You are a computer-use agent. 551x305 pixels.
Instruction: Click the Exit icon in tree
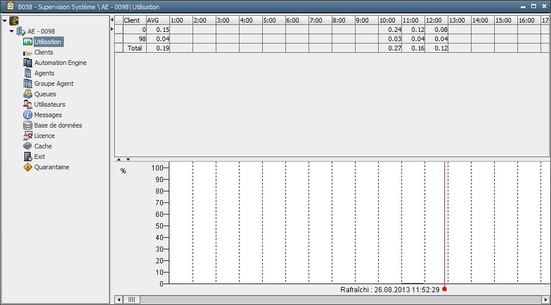(28, 157)
